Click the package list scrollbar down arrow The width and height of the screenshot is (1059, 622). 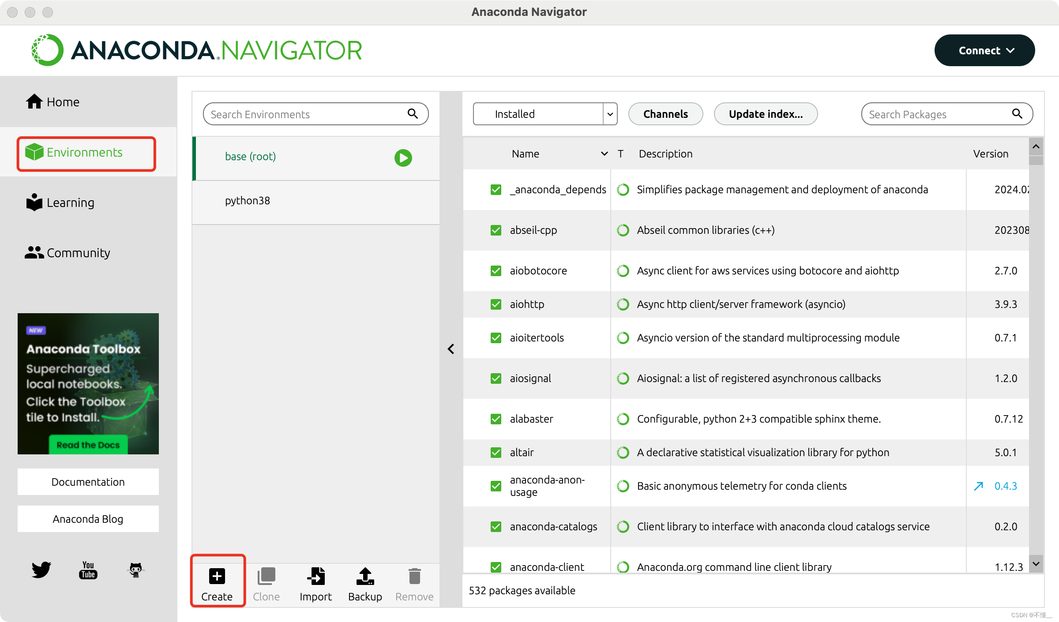(x=1036, y=564)
